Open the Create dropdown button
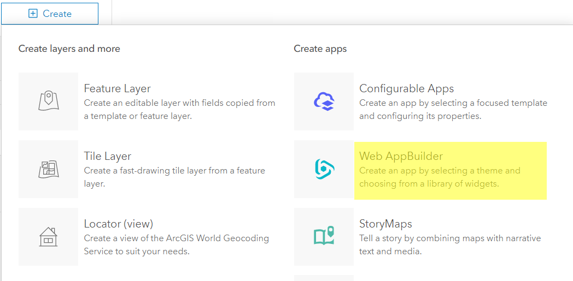The height and width of the screenshot is (281, 573). pos(50,14)
